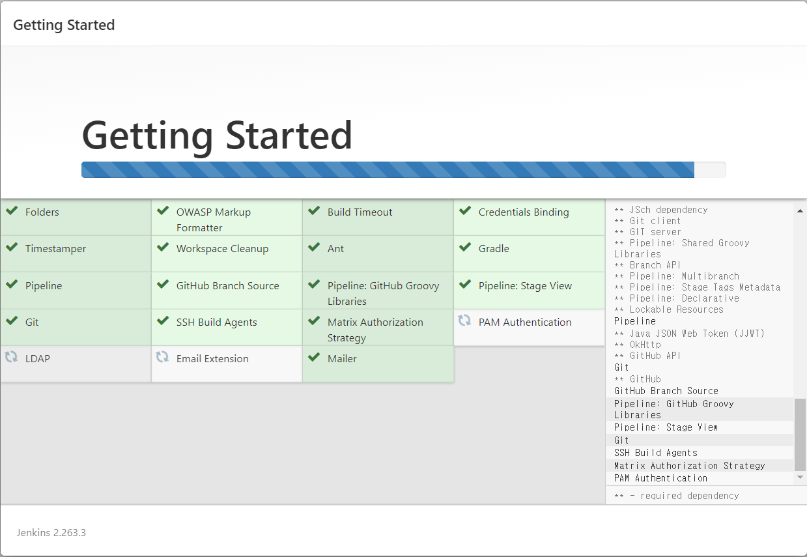This screenshot has width=807, height=557.
Task: Click the Timestamper plugin label
Action: coord(56,249)
